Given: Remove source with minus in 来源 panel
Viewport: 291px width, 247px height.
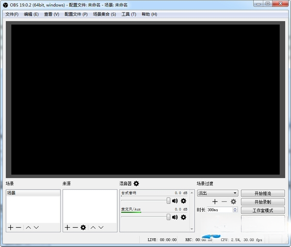Looking at the screenshot, I should (75, 227).
